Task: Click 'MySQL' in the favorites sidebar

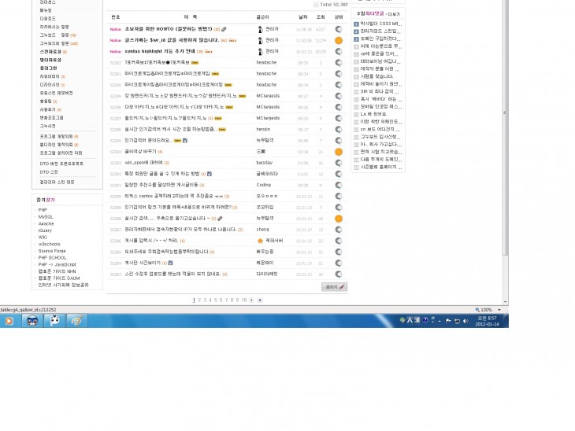Action: coord(46,217)
